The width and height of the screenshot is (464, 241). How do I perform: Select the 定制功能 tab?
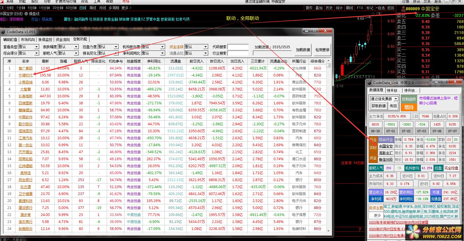click(x=80, y=39)
